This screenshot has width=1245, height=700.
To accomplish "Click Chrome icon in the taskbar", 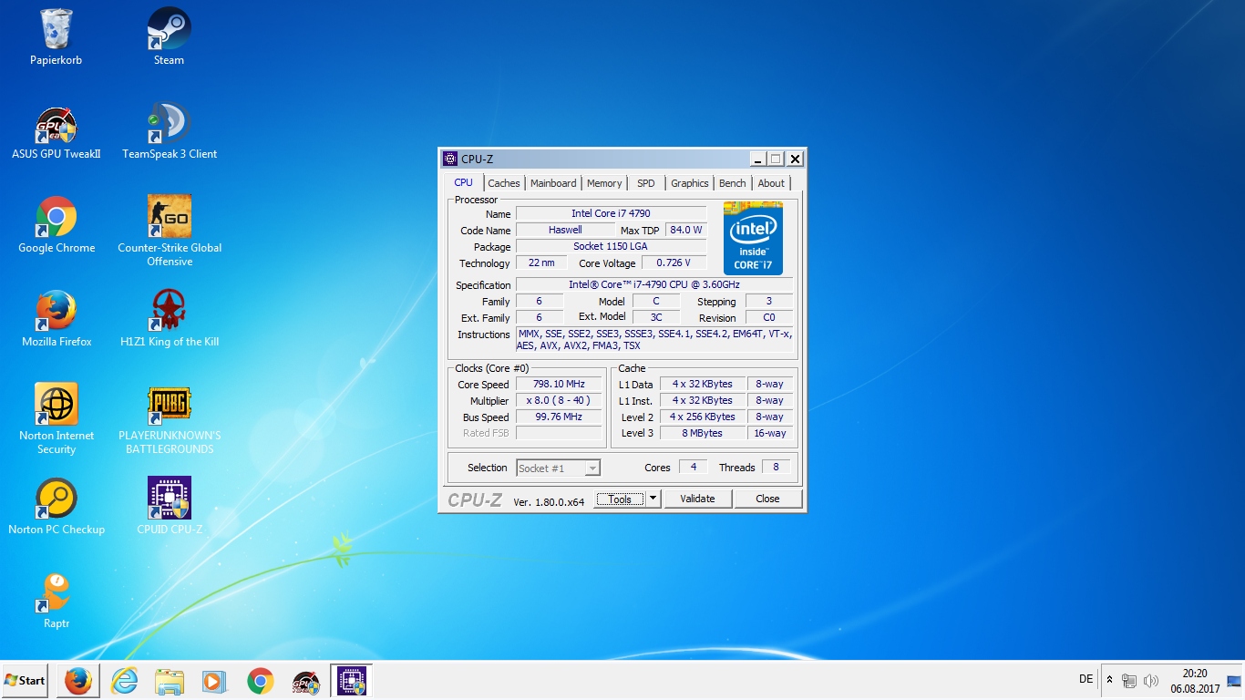I will tap(261, 681).
